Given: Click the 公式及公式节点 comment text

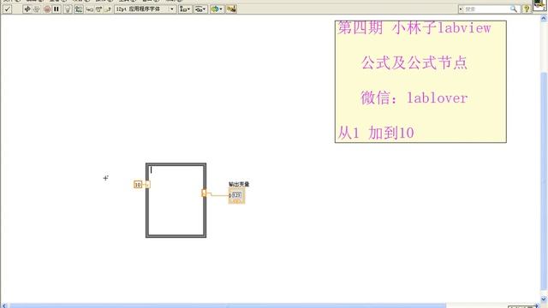Looking at the screenshot, I should pos(414,62).
